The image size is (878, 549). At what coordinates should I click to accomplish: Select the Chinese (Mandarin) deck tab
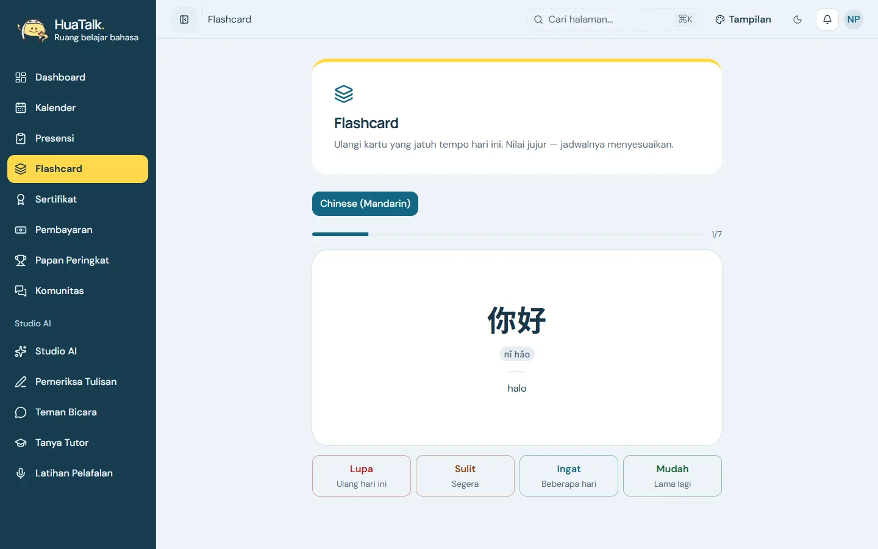point(365,204)
